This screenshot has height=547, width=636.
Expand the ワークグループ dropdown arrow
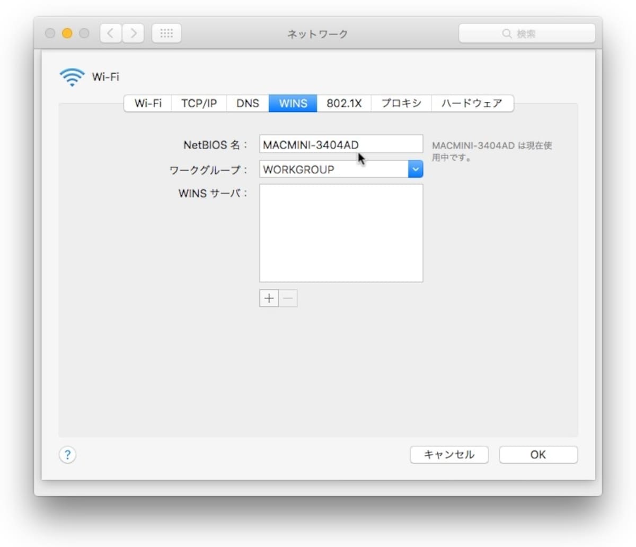416,169
